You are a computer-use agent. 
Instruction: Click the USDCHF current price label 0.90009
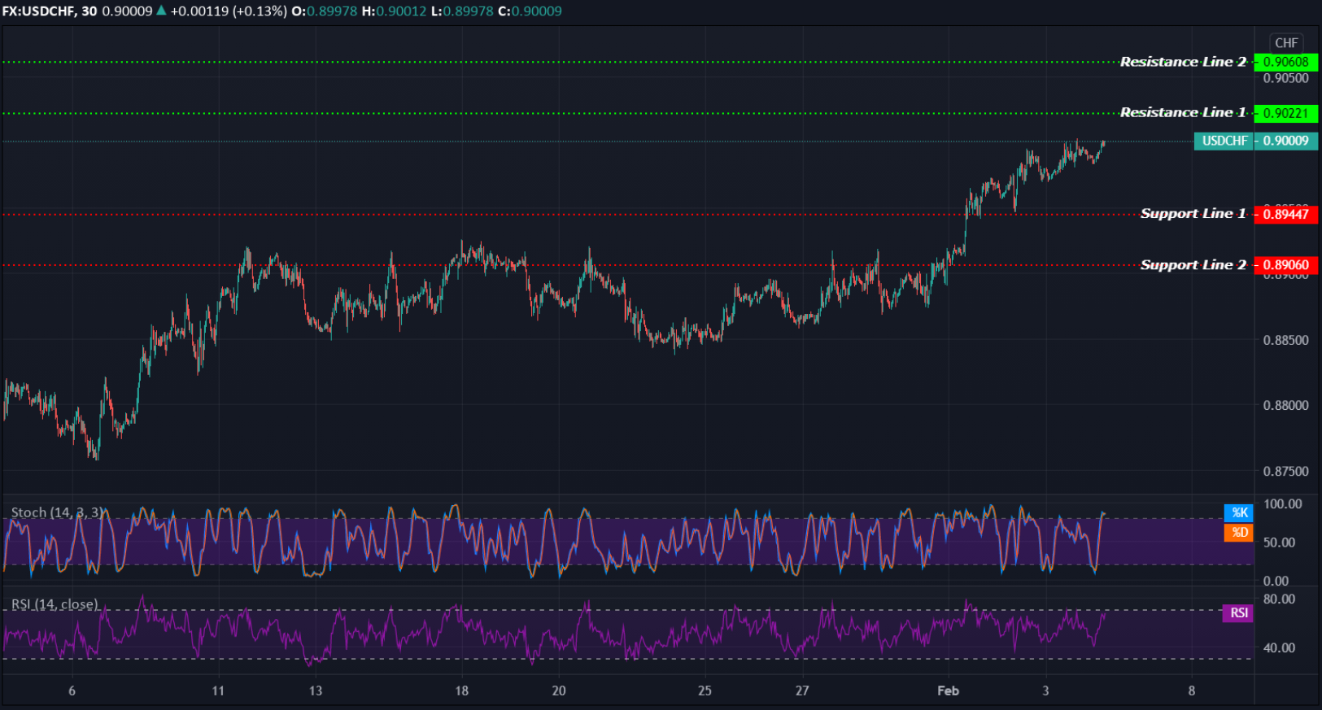coord(1285,141)
